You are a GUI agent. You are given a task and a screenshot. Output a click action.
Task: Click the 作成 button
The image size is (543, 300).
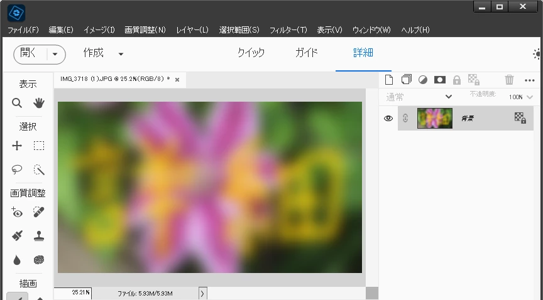click(93, 53)
